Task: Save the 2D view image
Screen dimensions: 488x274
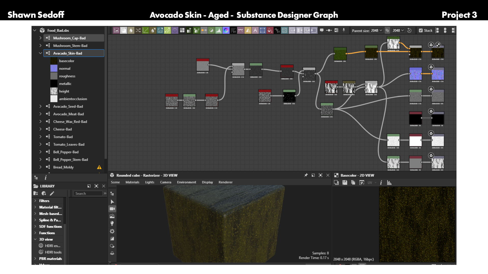Action: point(345,182)
